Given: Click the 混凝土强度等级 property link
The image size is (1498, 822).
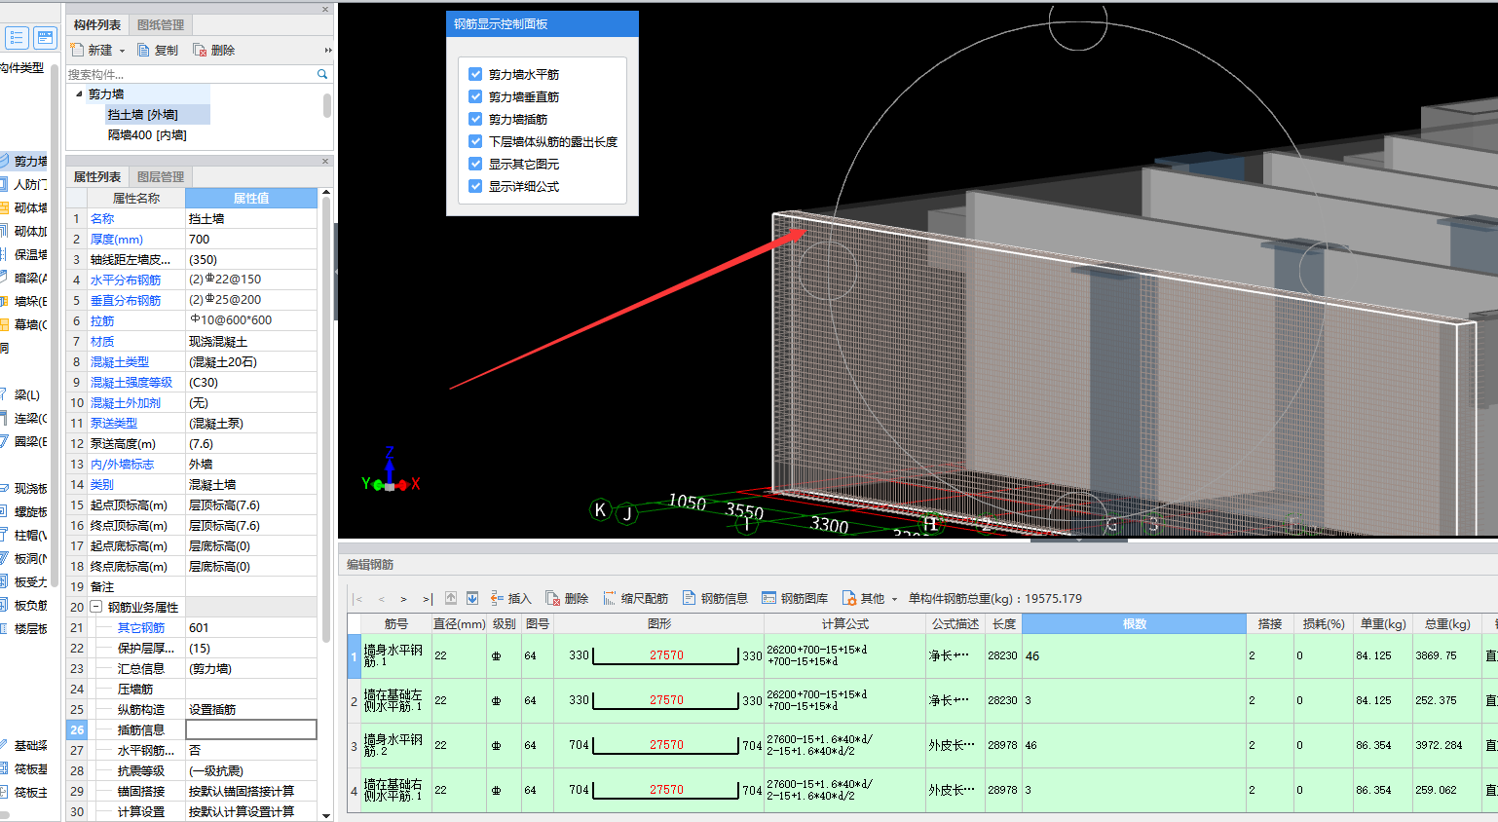Looking at the screenshot, I should click(131, 382).
